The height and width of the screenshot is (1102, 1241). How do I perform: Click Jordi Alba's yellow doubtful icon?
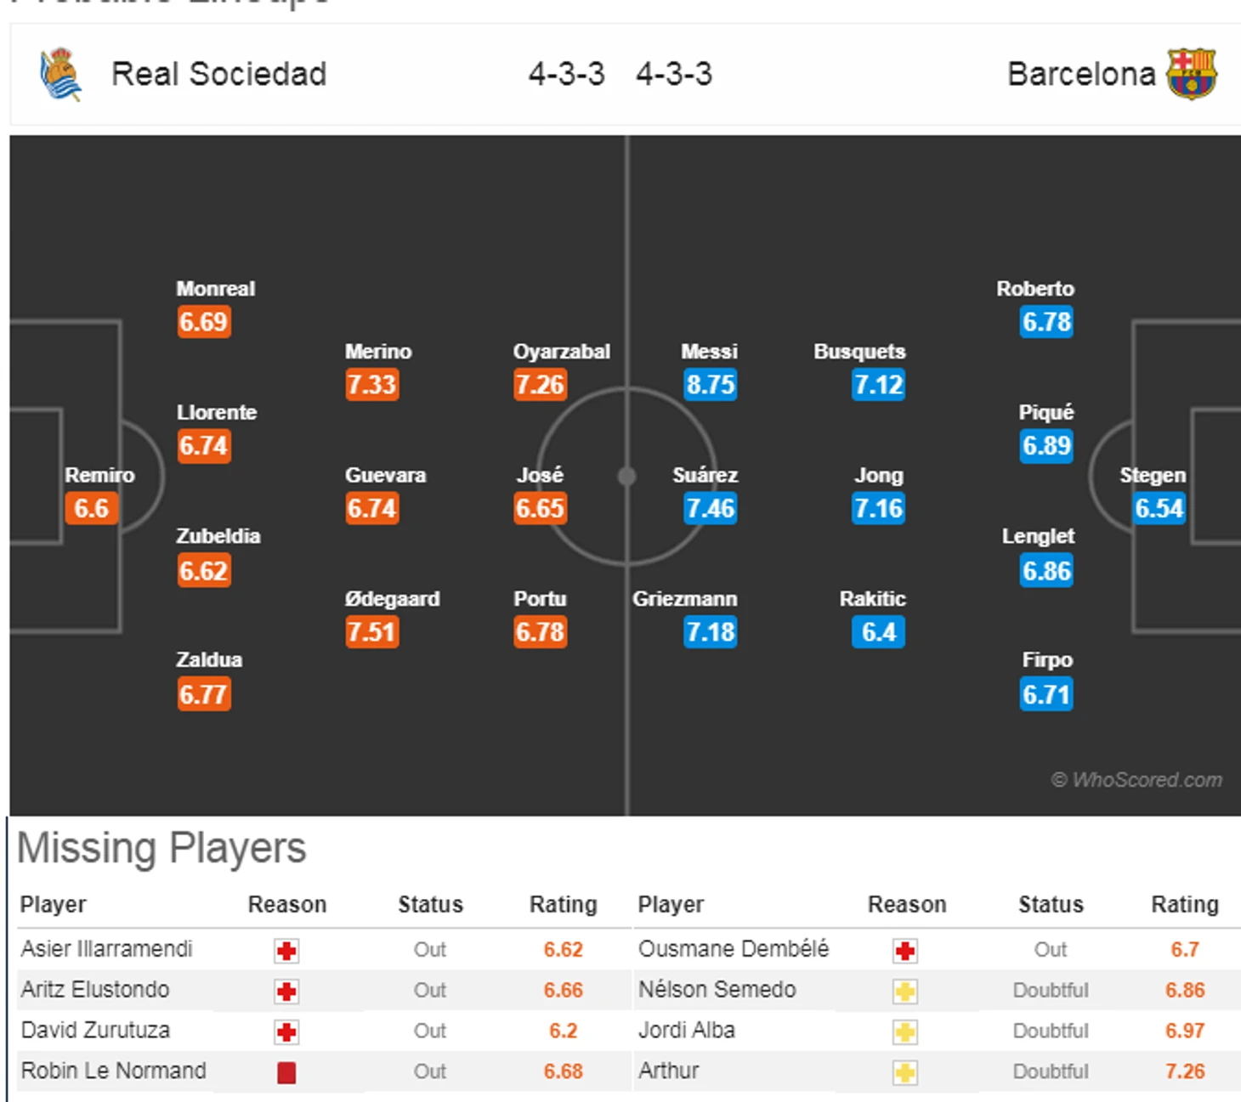(x=905, y=1031)
